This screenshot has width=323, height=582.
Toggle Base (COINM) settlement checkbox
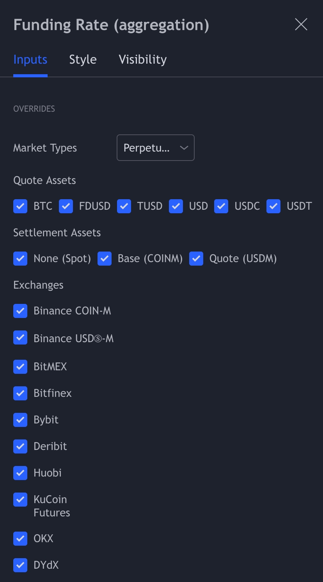(x=105, y=259)
